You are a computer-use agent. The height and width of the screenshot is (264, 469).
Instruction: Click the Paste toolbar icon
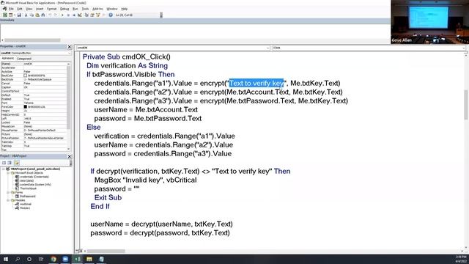[x=37, y=15]
